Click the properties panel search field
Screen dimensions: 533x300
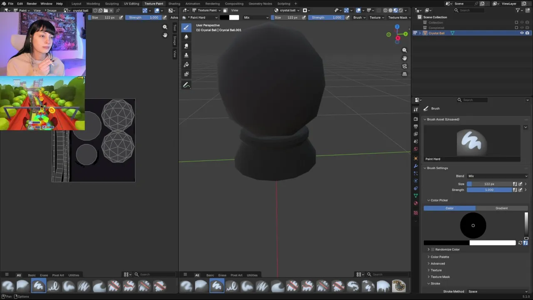point(472,100)
